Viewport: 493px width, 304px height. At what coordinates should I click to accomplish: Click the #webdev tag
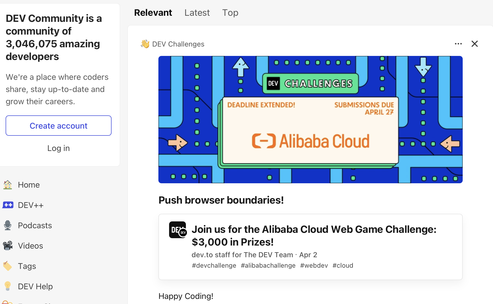314,265
